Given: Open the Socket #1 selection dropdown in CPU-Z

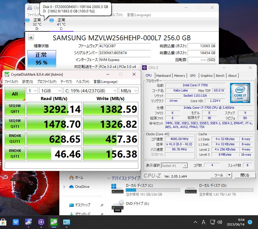Looking at the screenshot, I should [174, 166].
